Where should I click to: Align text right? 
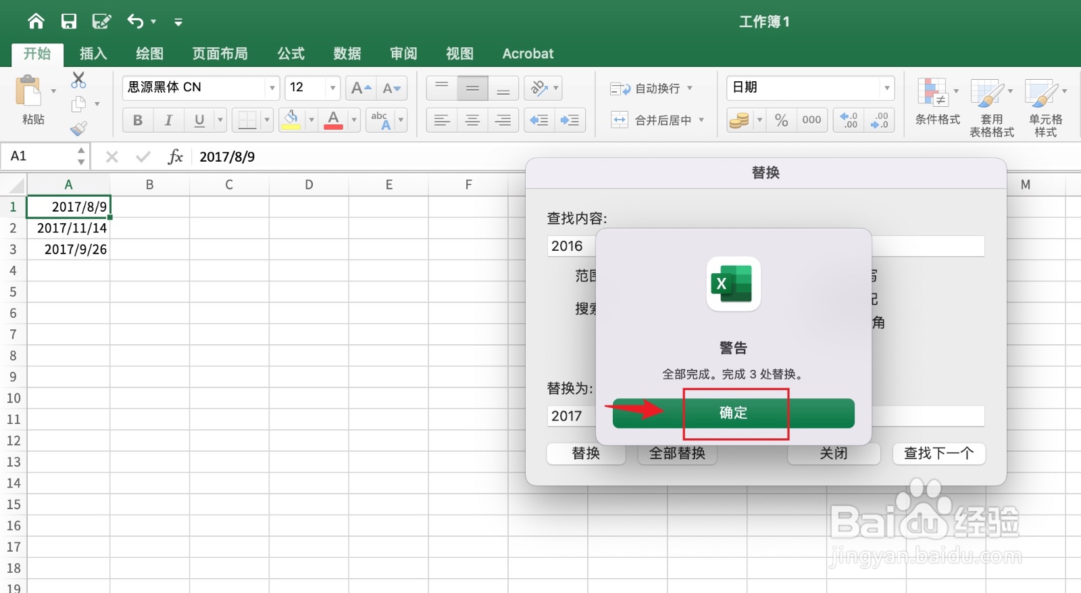tap(503, 120)
